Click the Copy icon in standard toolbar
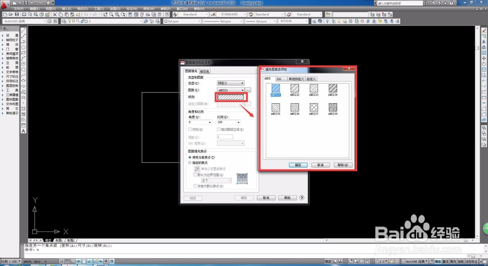Viewport: 488px width, 266px height. click(x=61, y=14)
